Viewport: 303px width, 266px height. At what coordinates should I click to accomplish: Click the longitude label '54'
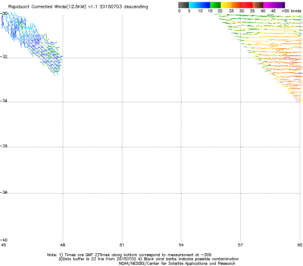pyautogui.click(x=181, y=245)
